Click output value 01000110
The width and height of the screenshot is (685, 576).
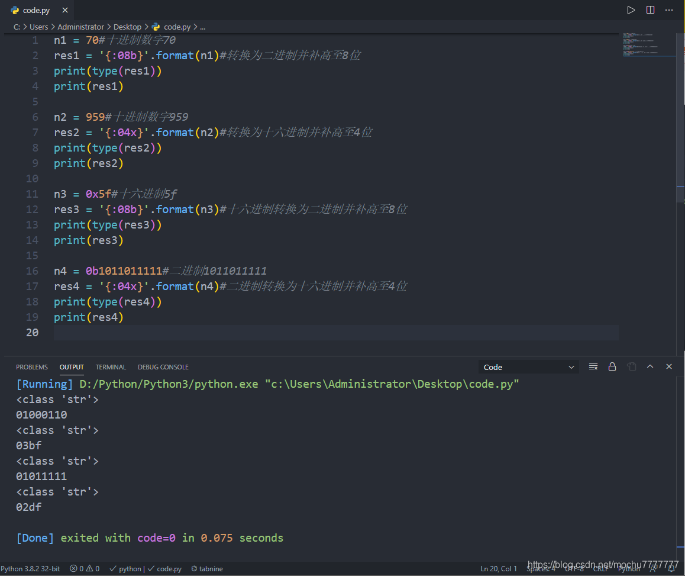coord(41,415)
